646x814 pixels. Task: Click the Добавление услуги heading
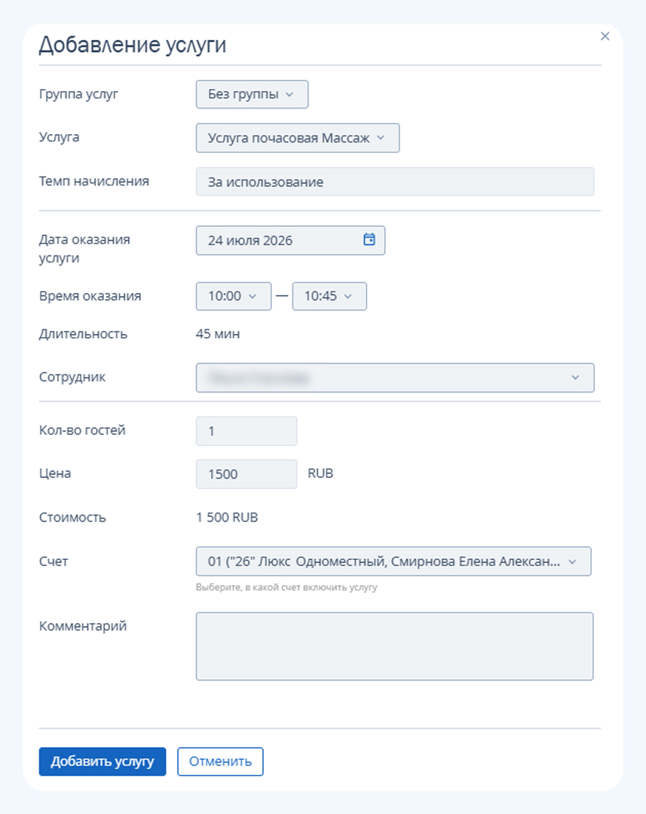click(133, 45)
